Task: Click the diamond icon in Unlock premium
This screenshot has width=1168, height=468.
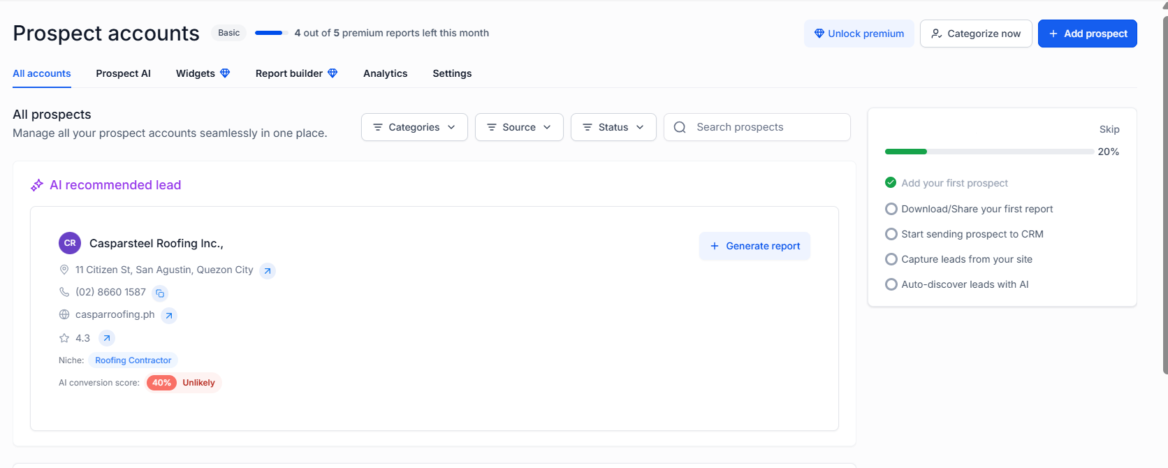Action: [x=819, y=34]
